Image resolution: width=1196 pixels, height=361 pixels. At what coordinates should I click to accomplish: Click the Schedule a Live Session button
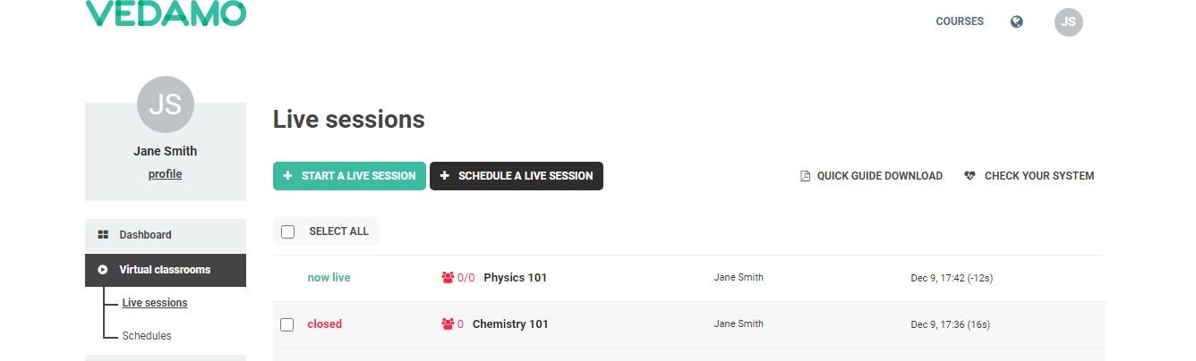point(517,176)
